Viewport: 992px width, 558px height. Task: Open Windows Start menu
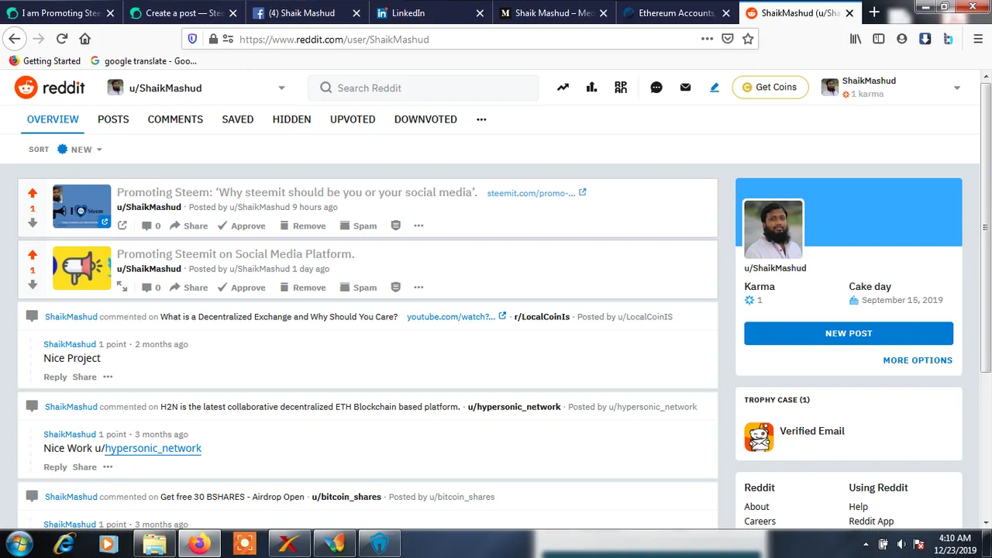(18, 543)
